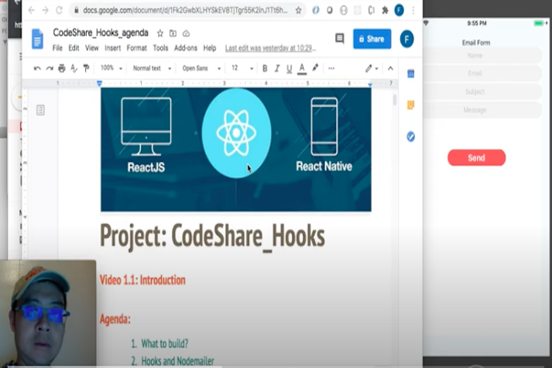
Task: Print the document
Action: click(61, 68)
